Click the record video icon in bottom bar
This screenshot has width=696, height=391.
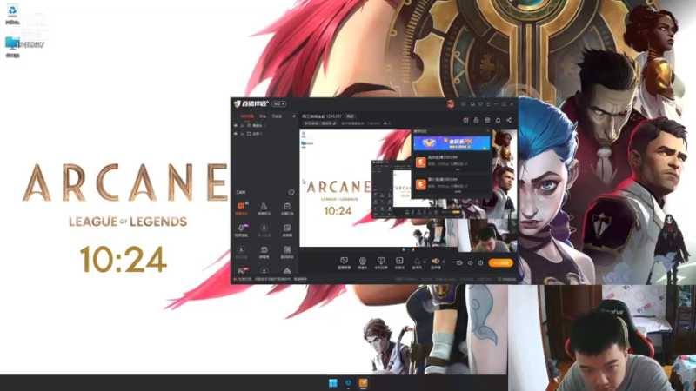click(x=459, y=263)
